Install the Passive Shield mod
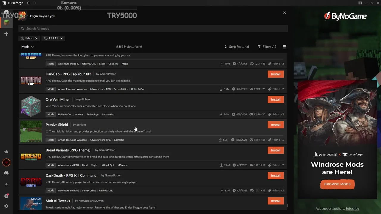Viewport: 381px width, 214px height. tap(276, 125)
